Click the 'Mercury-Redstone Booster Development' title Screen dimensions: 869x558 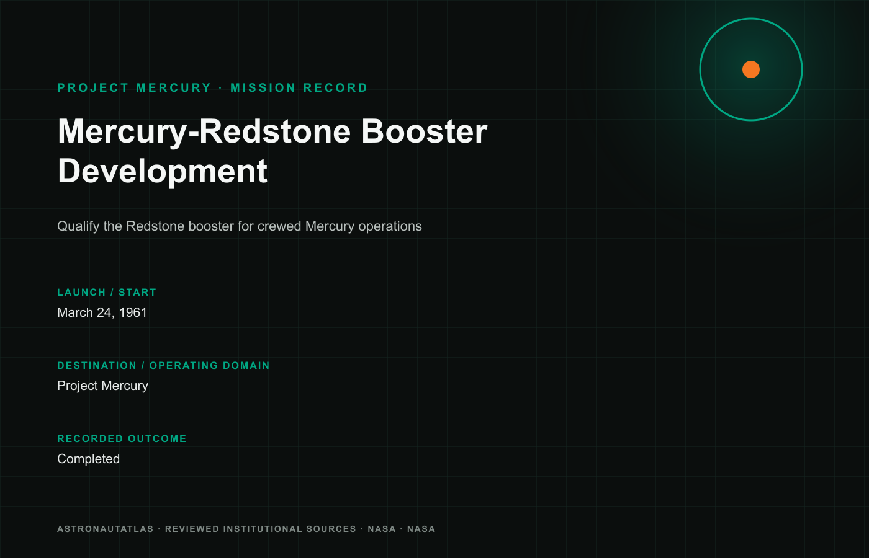point(272,151)
